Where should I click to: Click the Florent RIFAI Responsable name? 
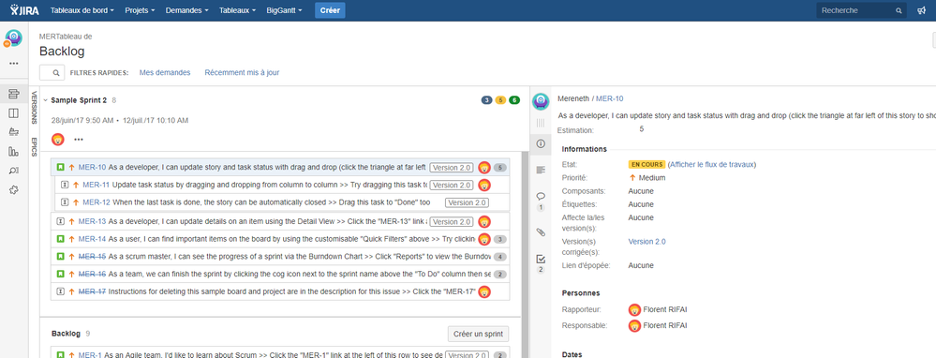[664, 325]
